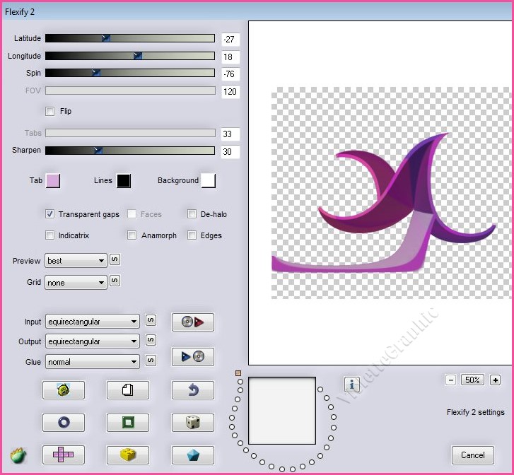
Task: Enable the Flip checkbox
Action: [x=50, y=111]
